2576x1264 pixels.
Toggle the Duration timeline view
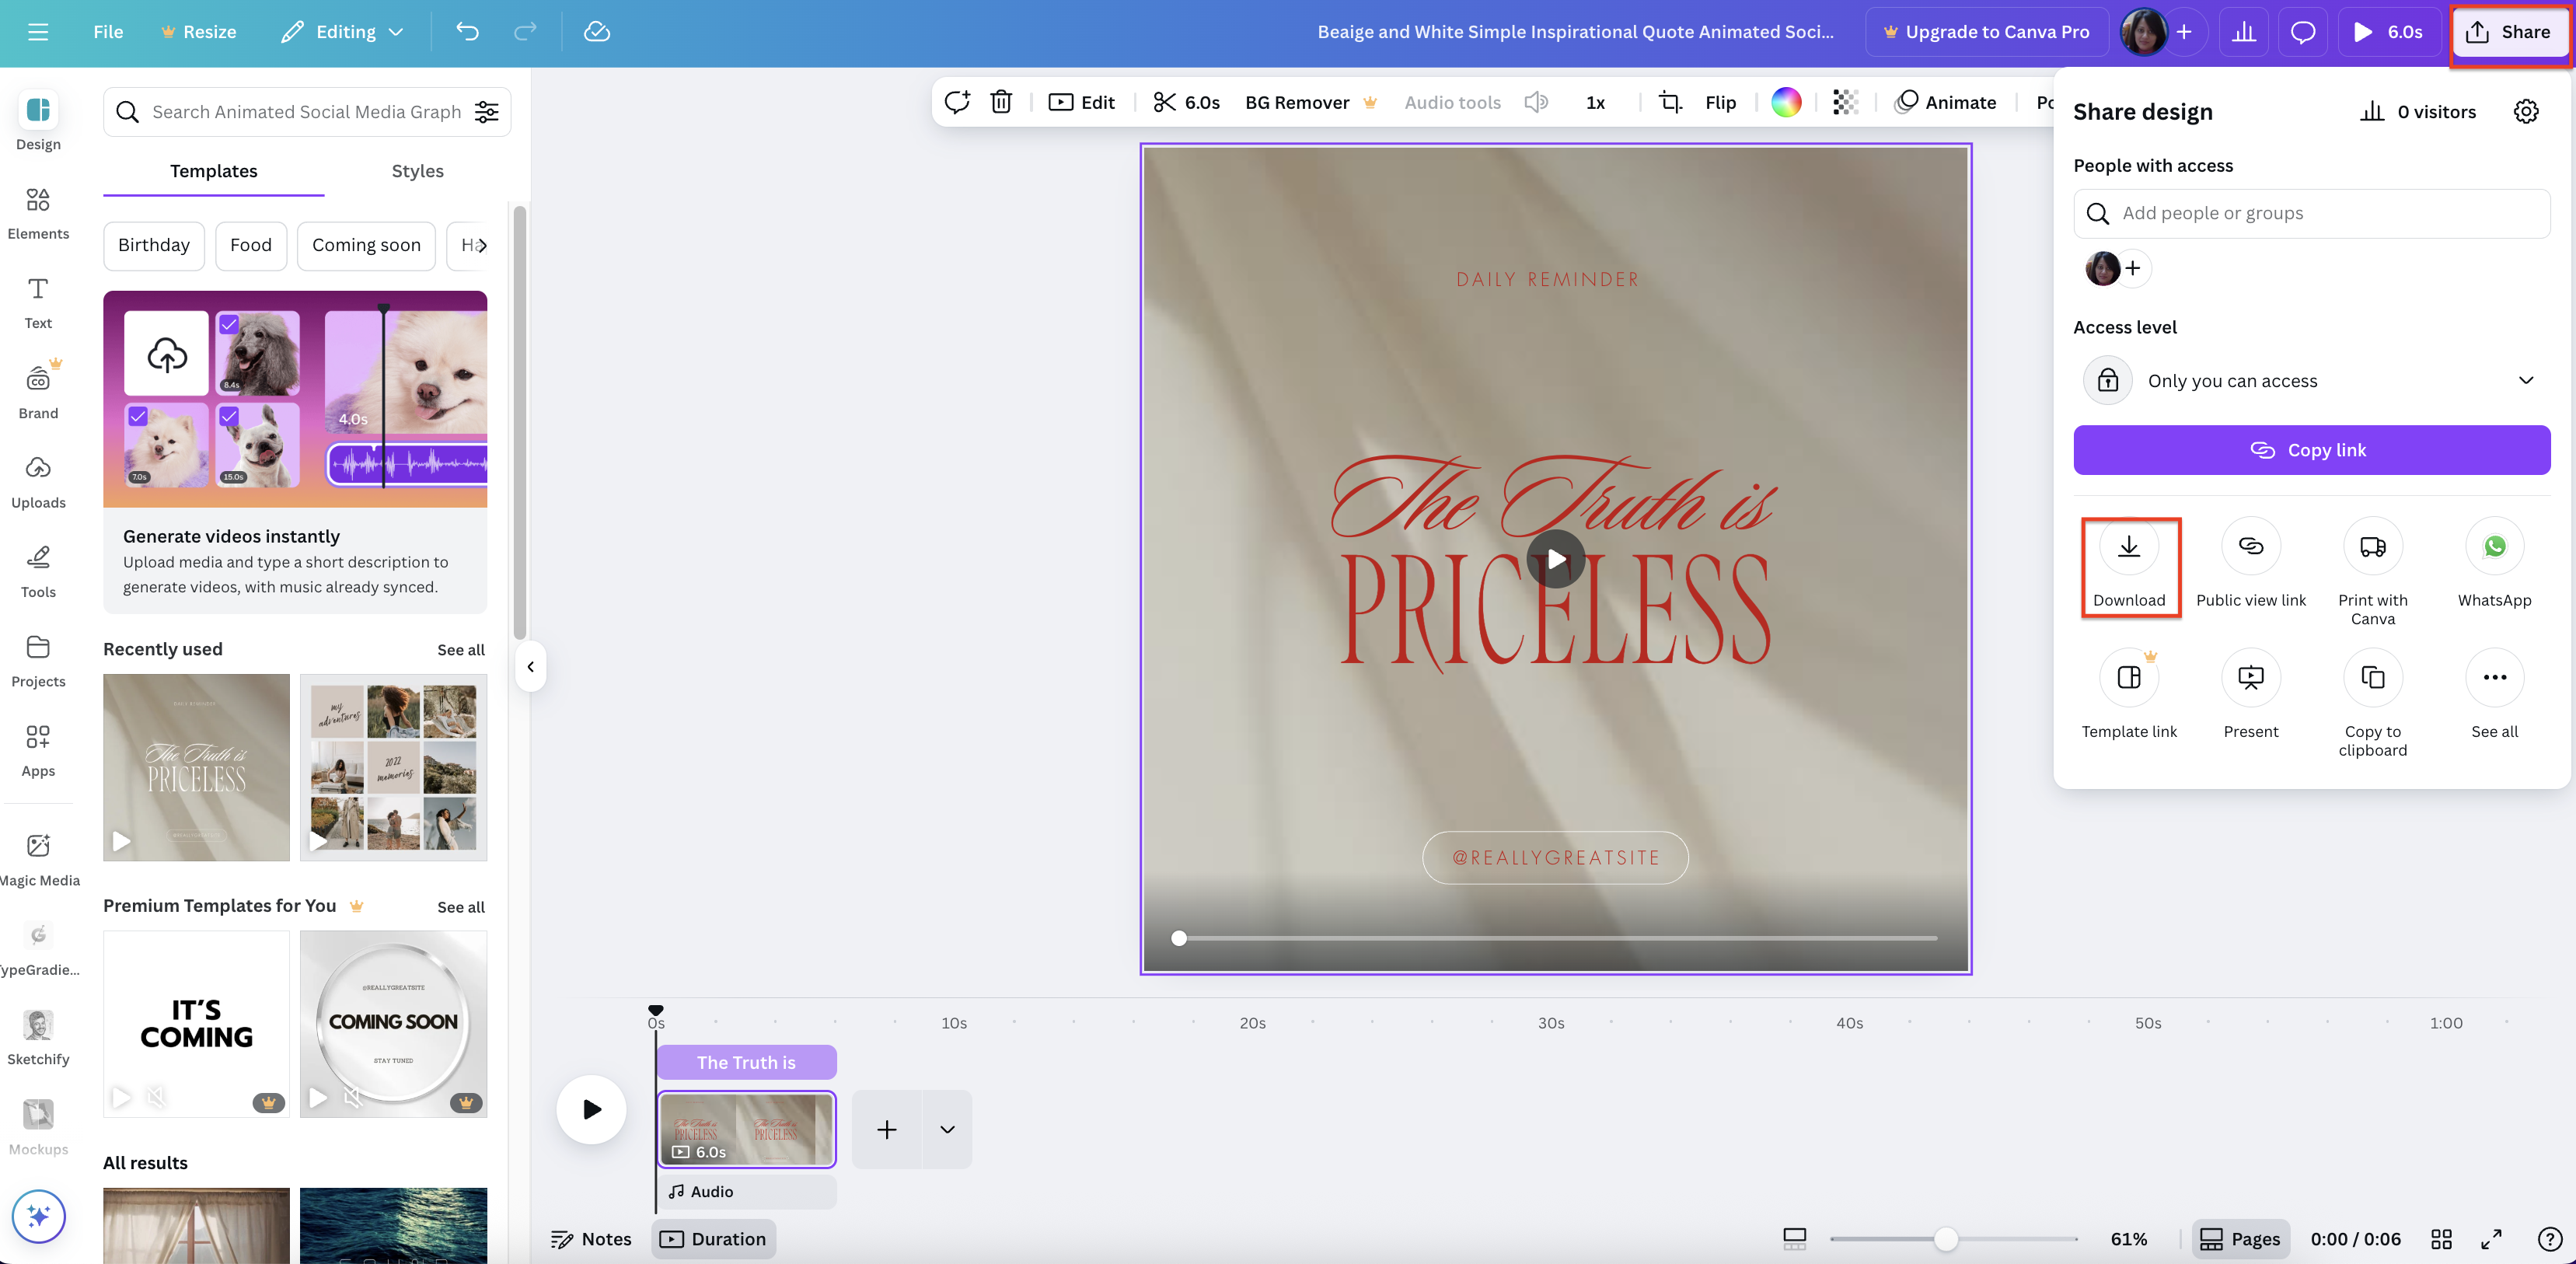click(713, 1239)
